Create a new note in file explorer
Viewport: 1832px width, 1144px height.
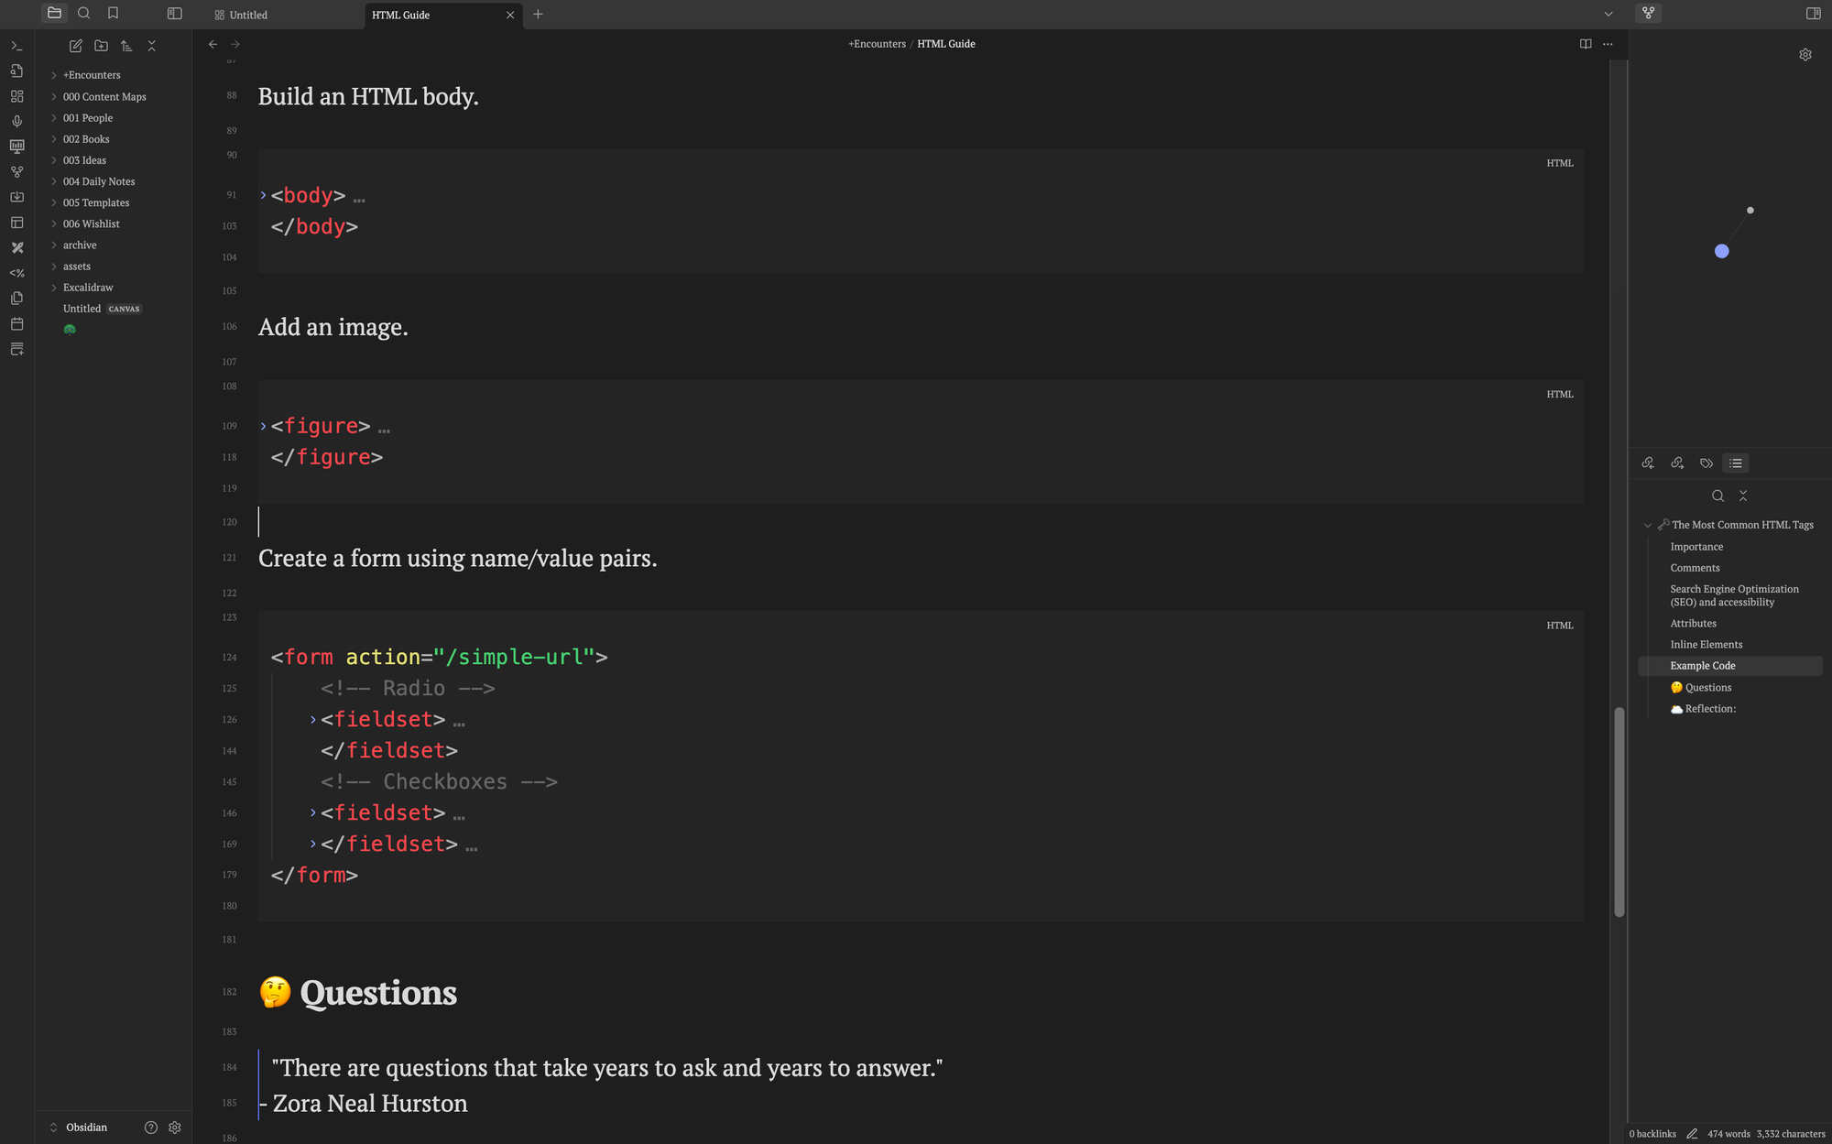[x=76, y=46]
